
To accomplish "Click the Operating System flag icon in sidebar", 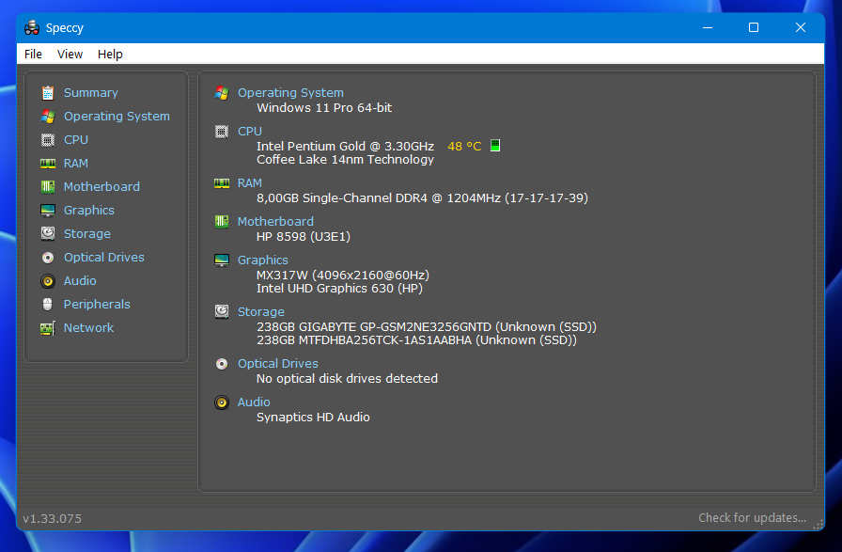I will point(48,116).
